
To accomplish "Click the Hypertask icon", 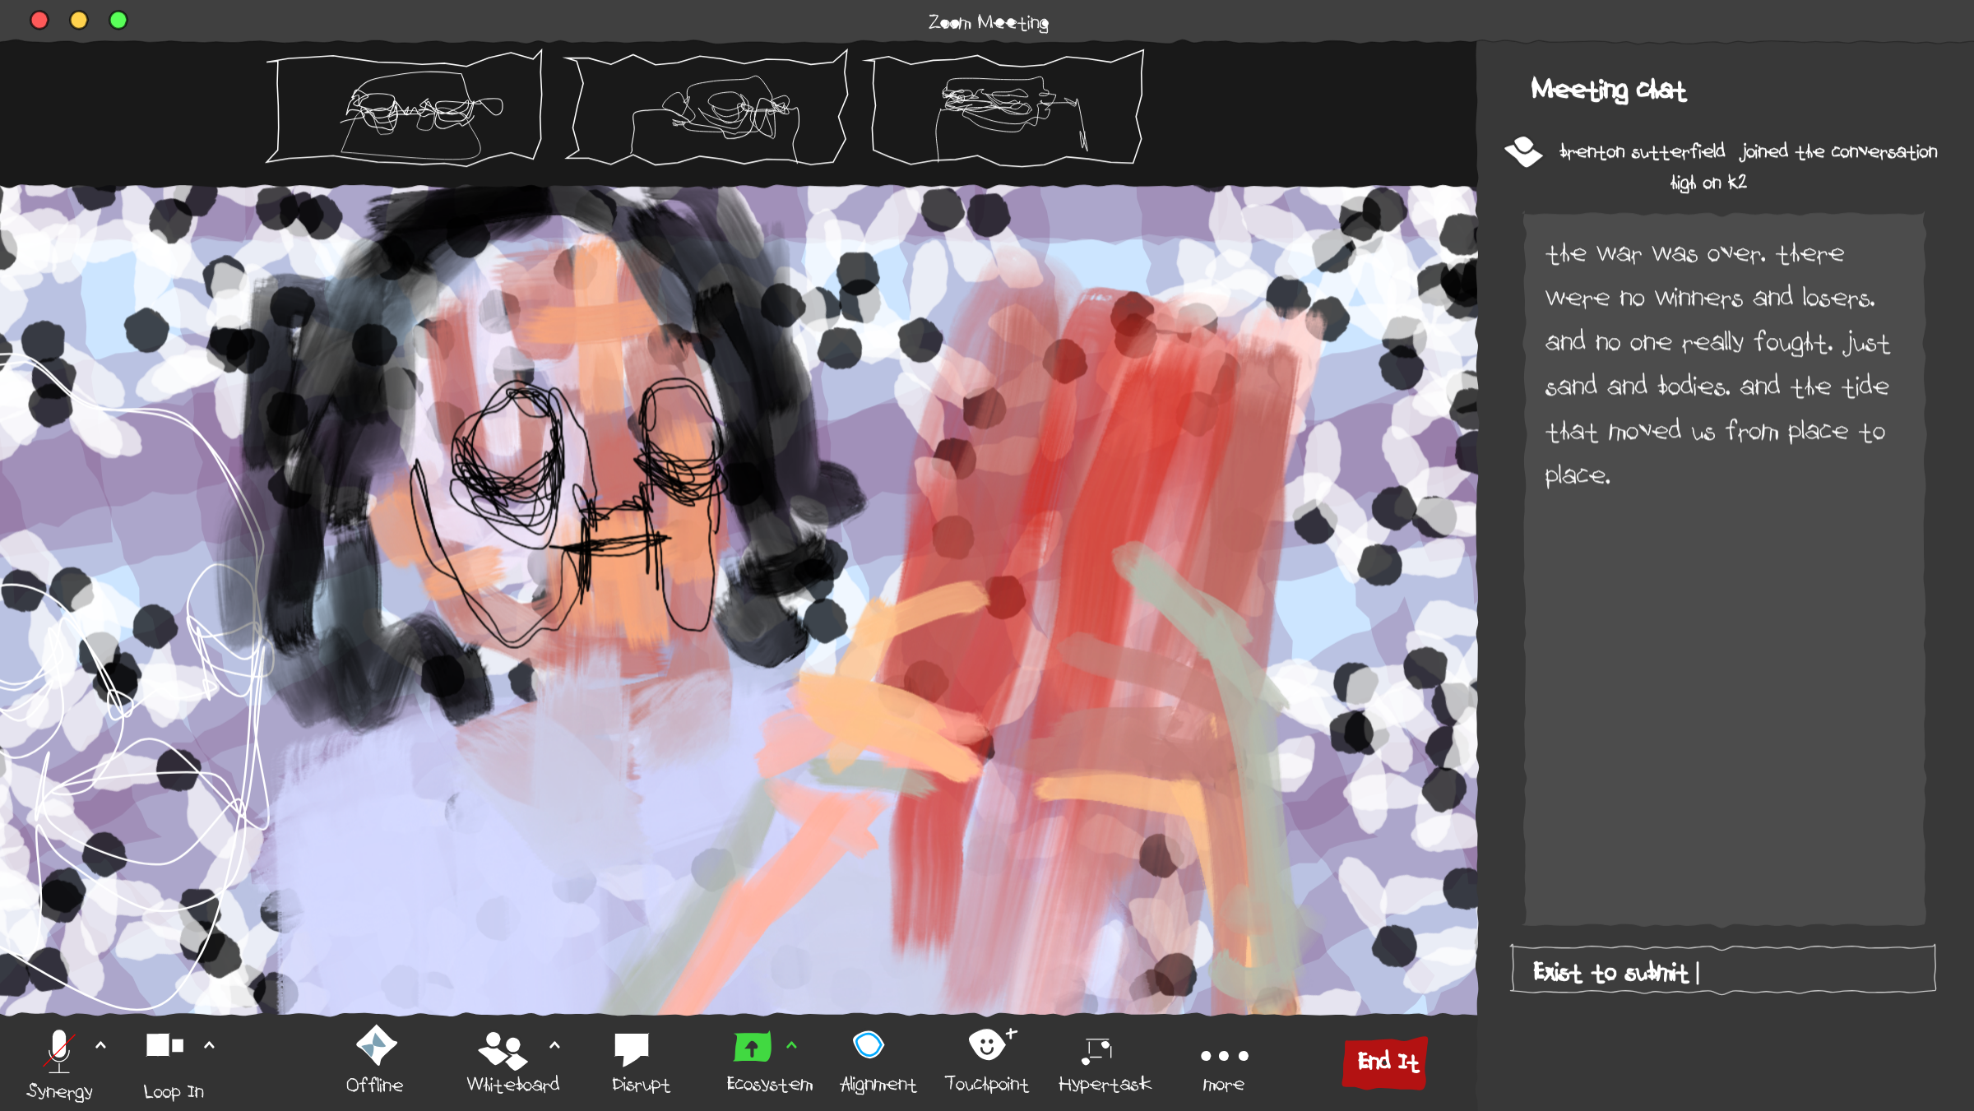I will coord(1097,1050).
